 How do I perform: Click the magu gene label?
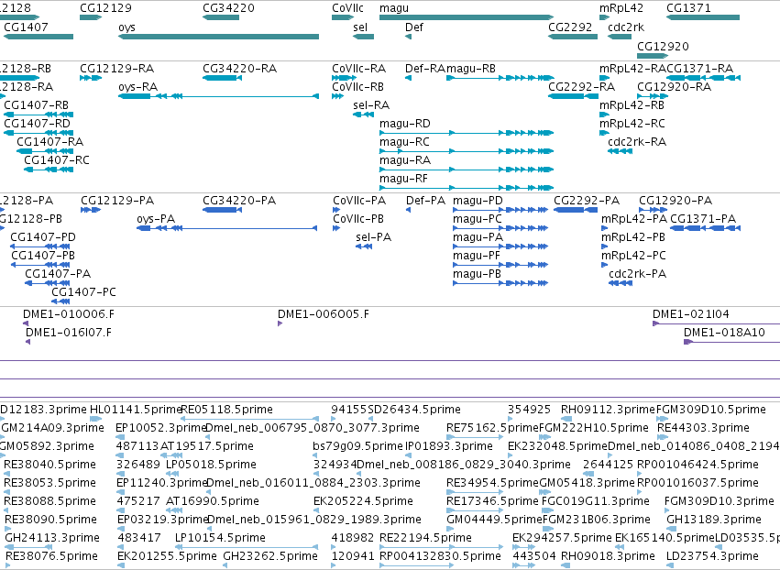(394, 8)
